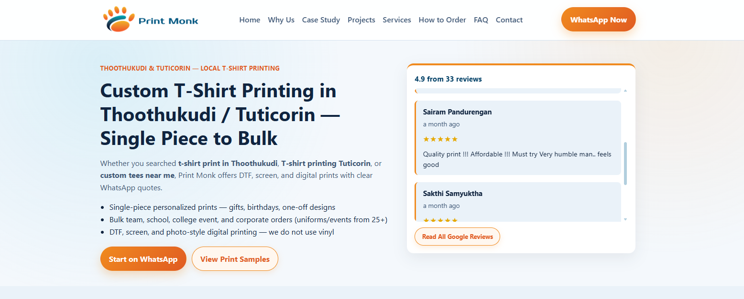The height and width of the screenshot is (299, 744).
Task: Click the star rating on Sakthi Samyuktha's review
Action: tap(440, 220)
